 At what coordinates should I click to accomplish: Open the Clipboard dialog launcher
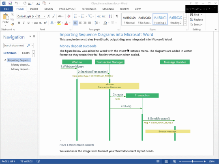[14, 30]
